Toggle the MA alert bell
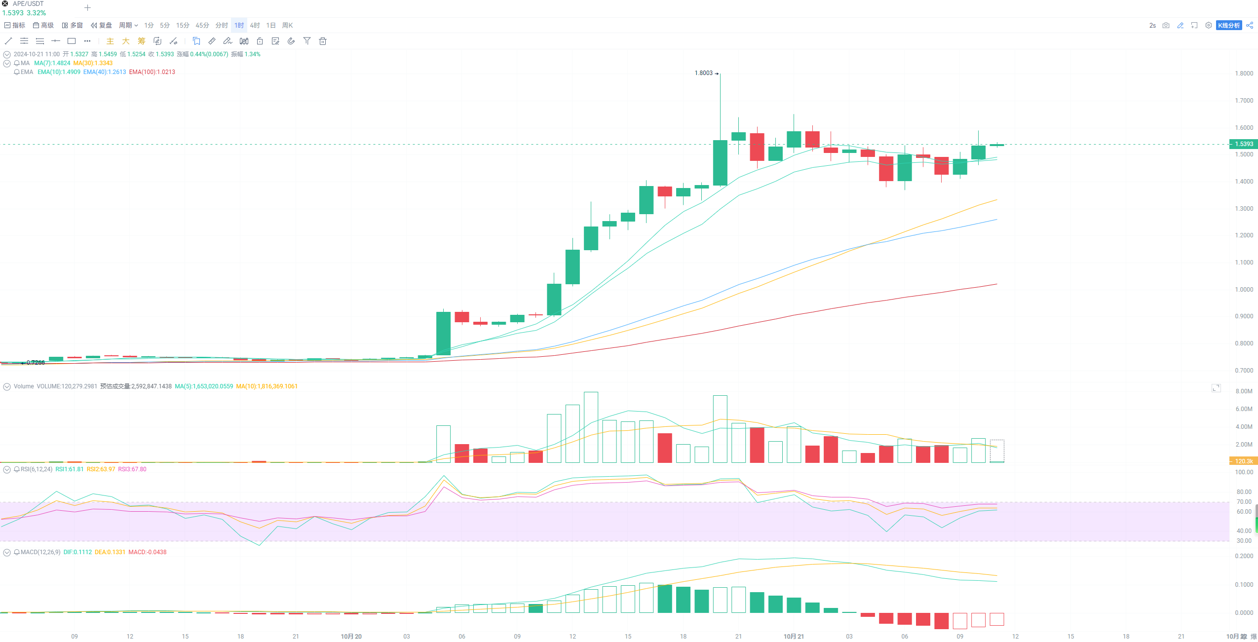The width and height of the screenshot is (1258, 642). 17,63
